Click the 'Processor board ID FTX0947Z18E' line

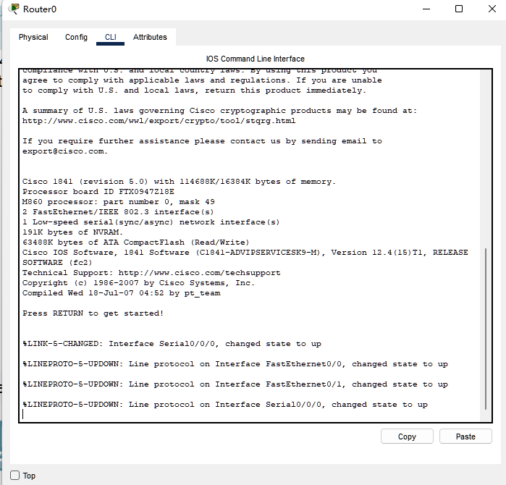point(98,192)
